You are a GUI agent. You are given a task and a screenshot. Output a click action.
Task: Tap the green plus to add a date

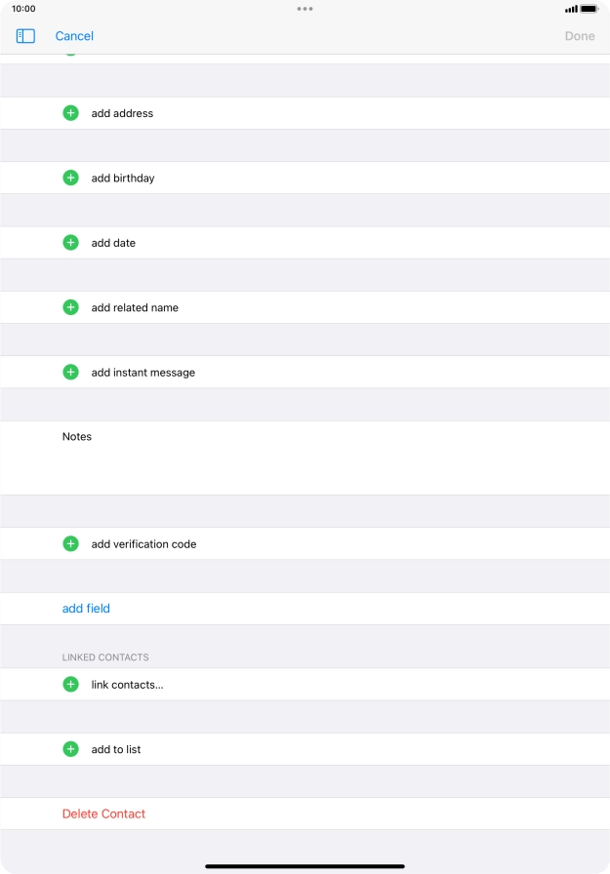click(x=69, y=242)
